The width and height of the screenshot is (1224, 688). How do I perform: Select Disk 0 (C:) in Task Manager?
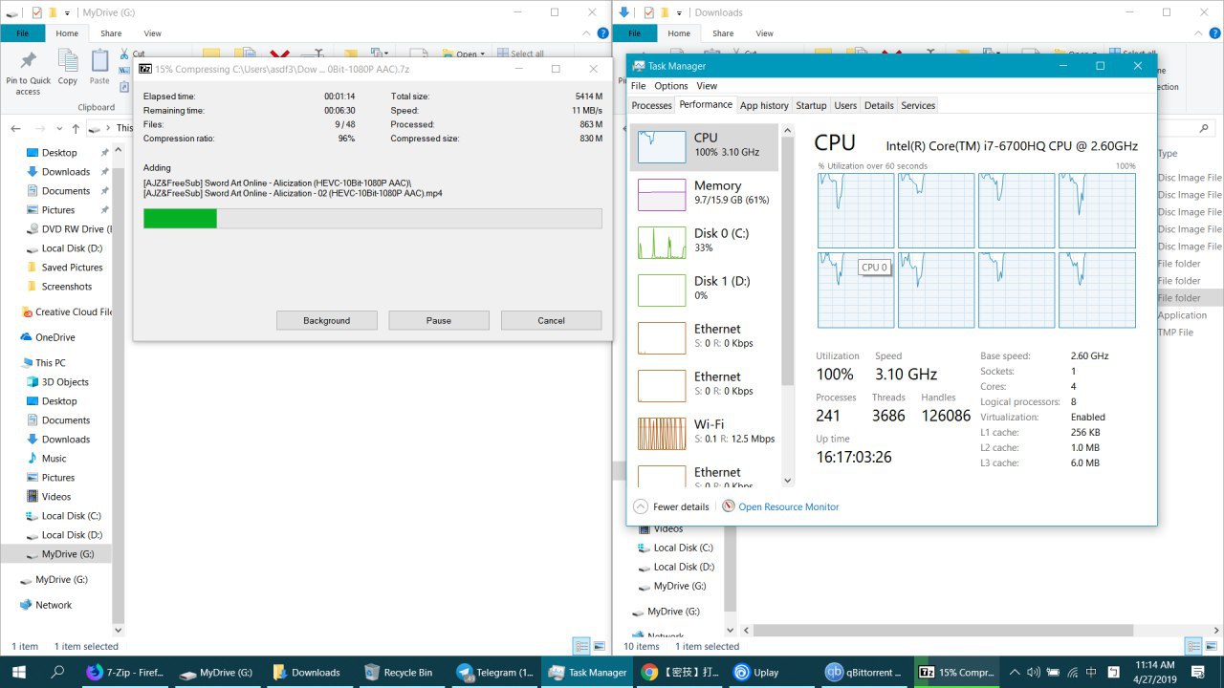coord(706,243)
